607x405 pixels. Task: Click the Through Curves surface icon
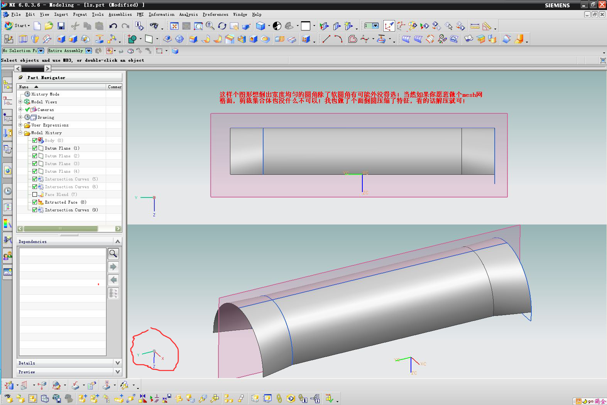[406, 39]
